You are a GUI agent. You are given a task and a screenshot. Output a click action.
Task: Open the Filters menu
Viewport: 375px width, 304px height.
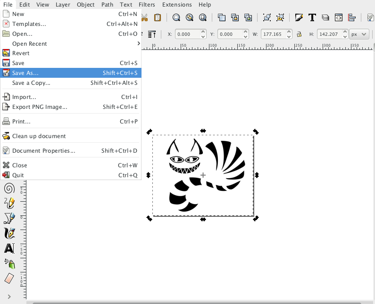[147, 5]
